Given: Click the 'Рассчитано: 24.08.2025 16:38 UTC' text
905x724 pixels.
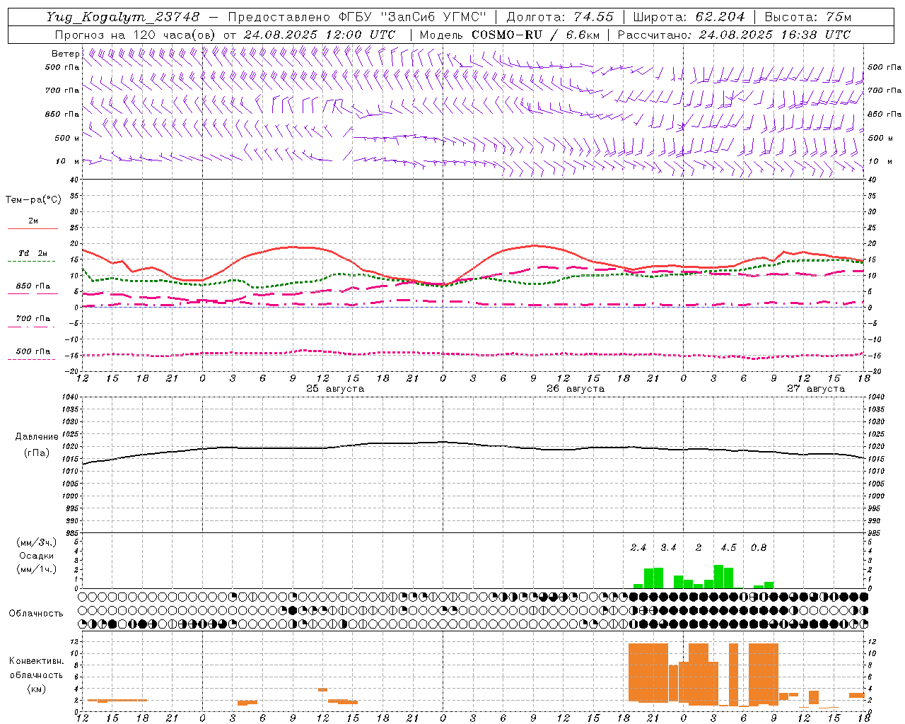Looking at the screenshot, I should pyautogui.click(x=734, y=35).
